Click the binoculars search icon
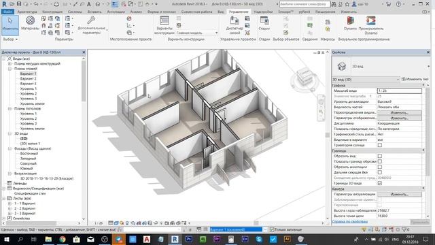This screenshot has width=435, height=245. [334, 4]
